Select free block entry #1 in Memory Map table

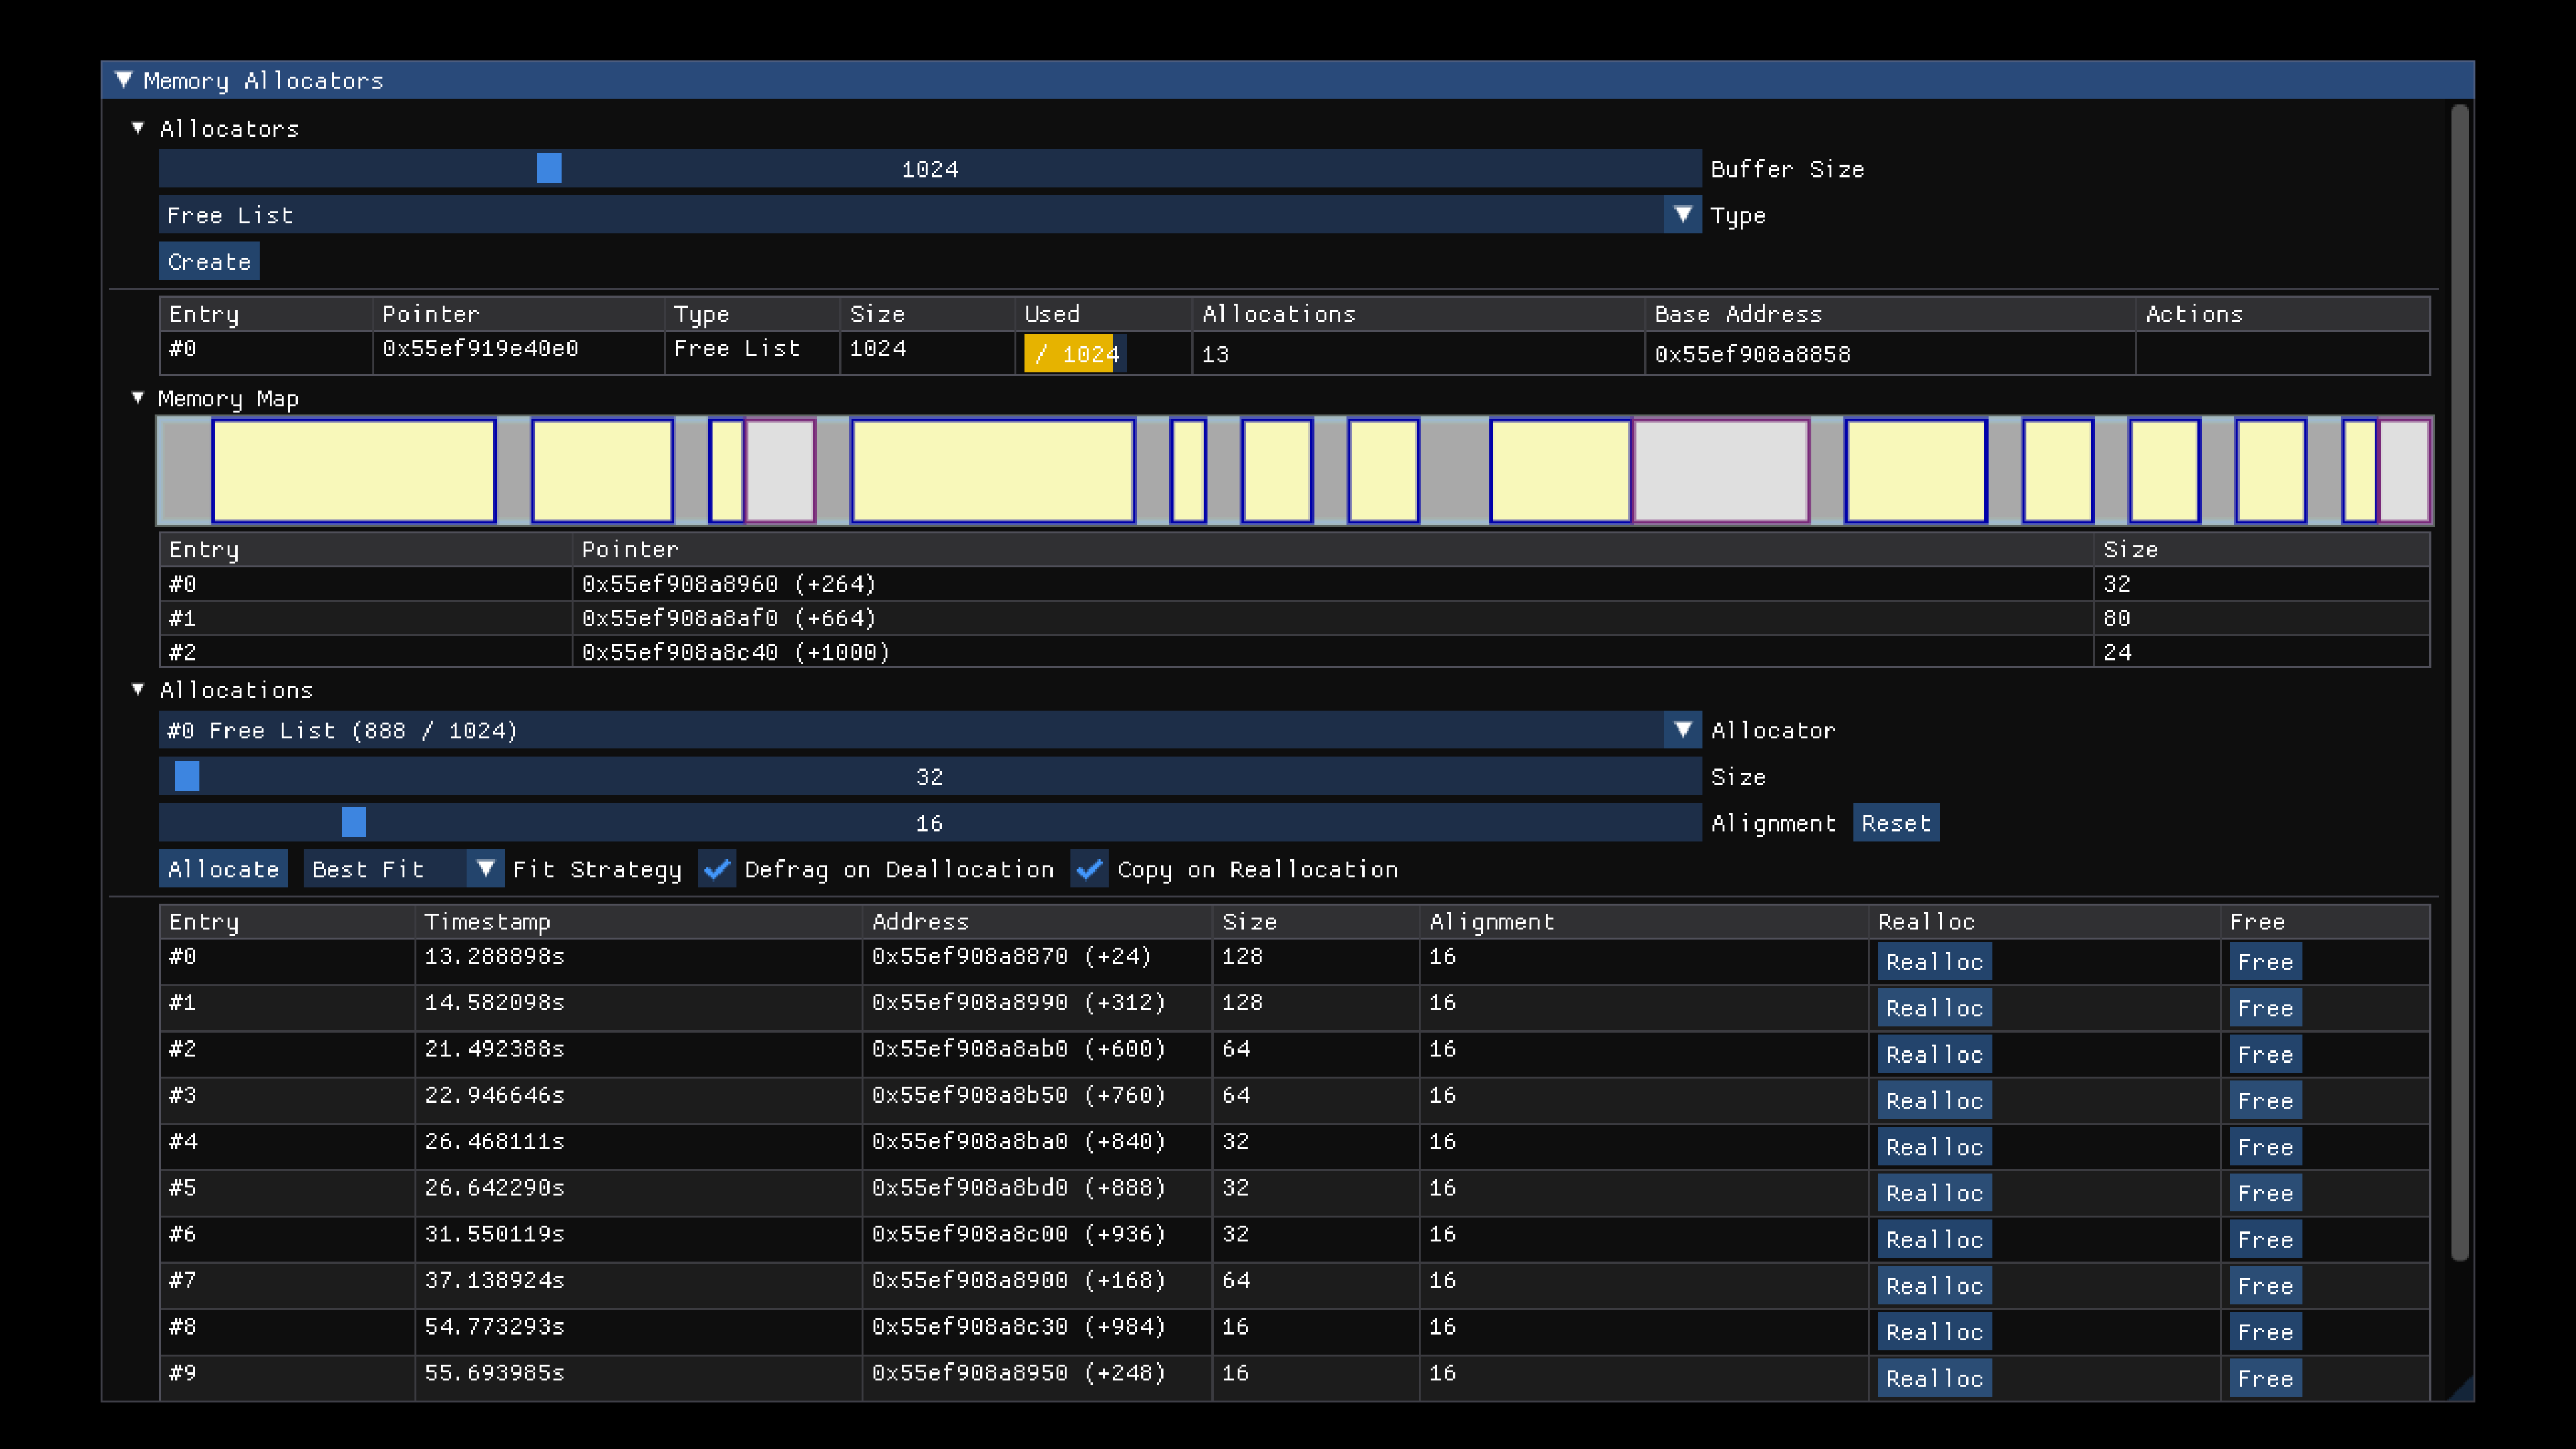(182, 618)
